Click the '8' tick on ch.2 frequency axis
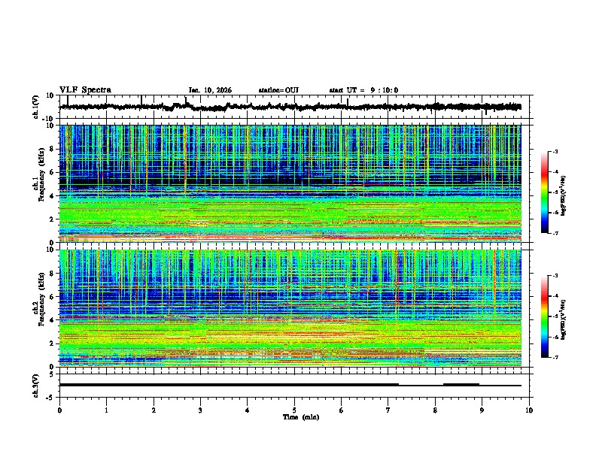Viewport: 596px width, 460px height. [x=52, y=274]
